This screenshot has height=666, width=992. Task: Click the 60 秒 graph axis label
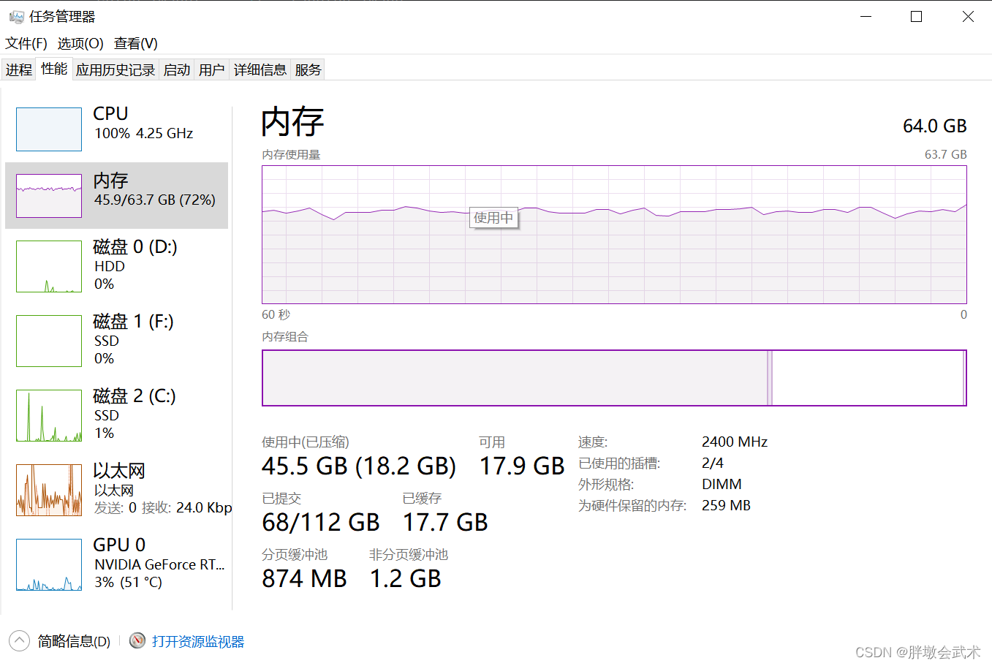click(x=276, y=314)
